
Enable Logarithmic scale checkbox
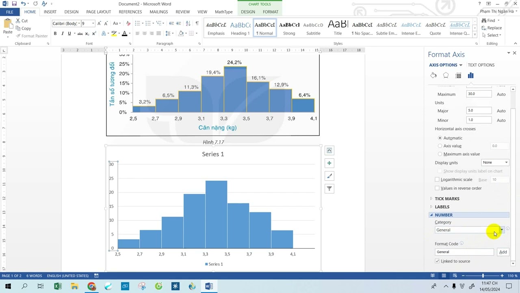click(437, 179)
